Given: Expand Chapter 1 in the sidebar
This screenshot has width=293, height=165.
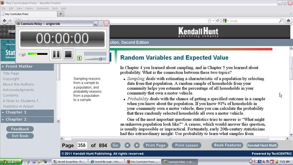Looking at the screenshot, I should coord(27,112).
